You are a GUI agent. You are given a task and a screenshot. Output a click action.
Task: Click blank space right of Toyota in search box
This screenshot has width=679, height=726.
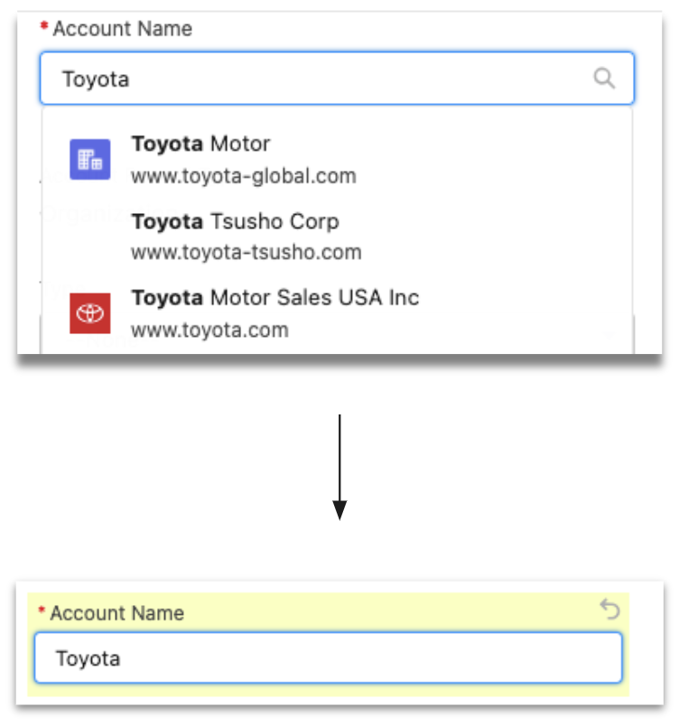361,79
